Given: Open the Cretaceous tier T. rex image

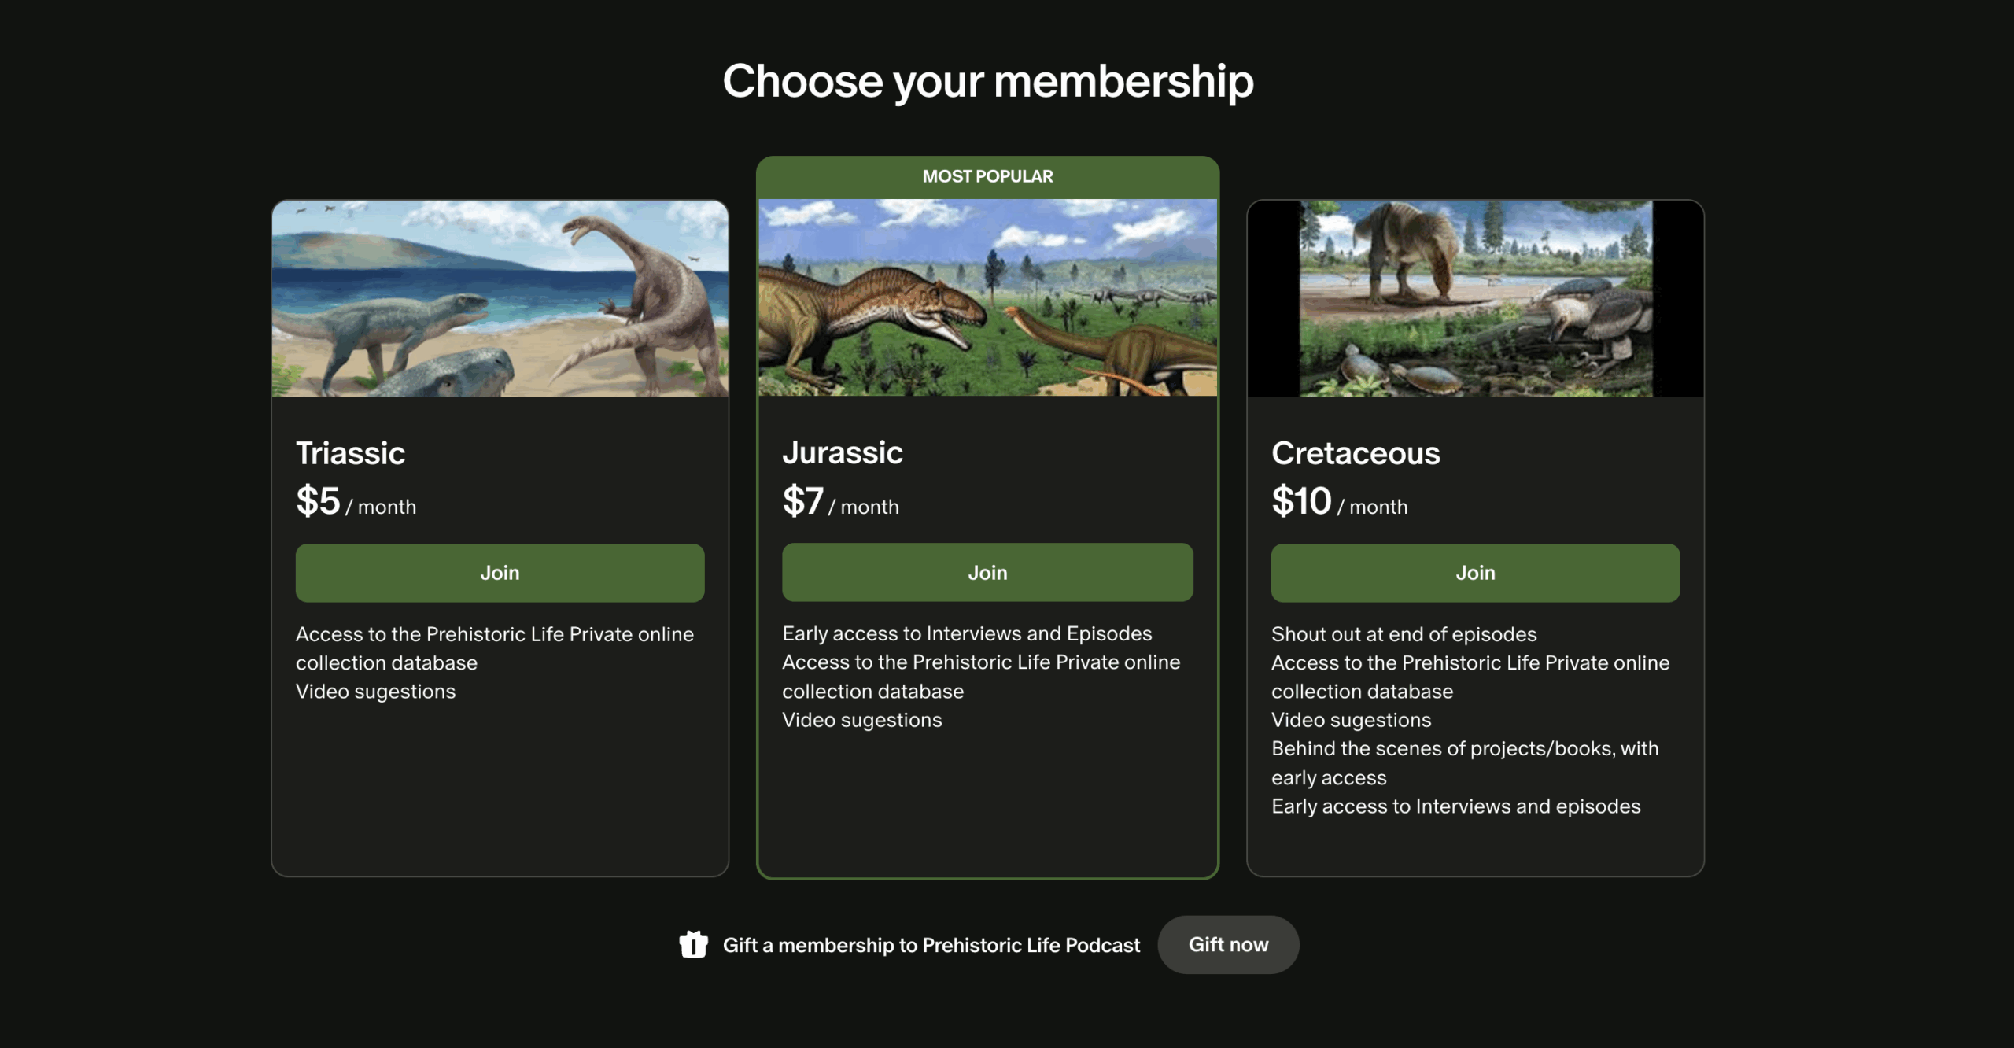Looking at the screenshot, I should tap(1474, 298).
